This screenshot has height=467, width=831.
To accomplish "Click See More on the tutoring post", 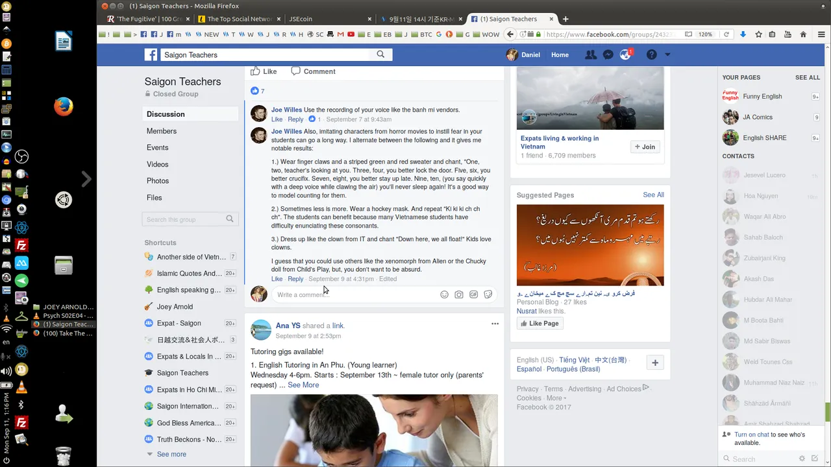I will tap(303, 385).
